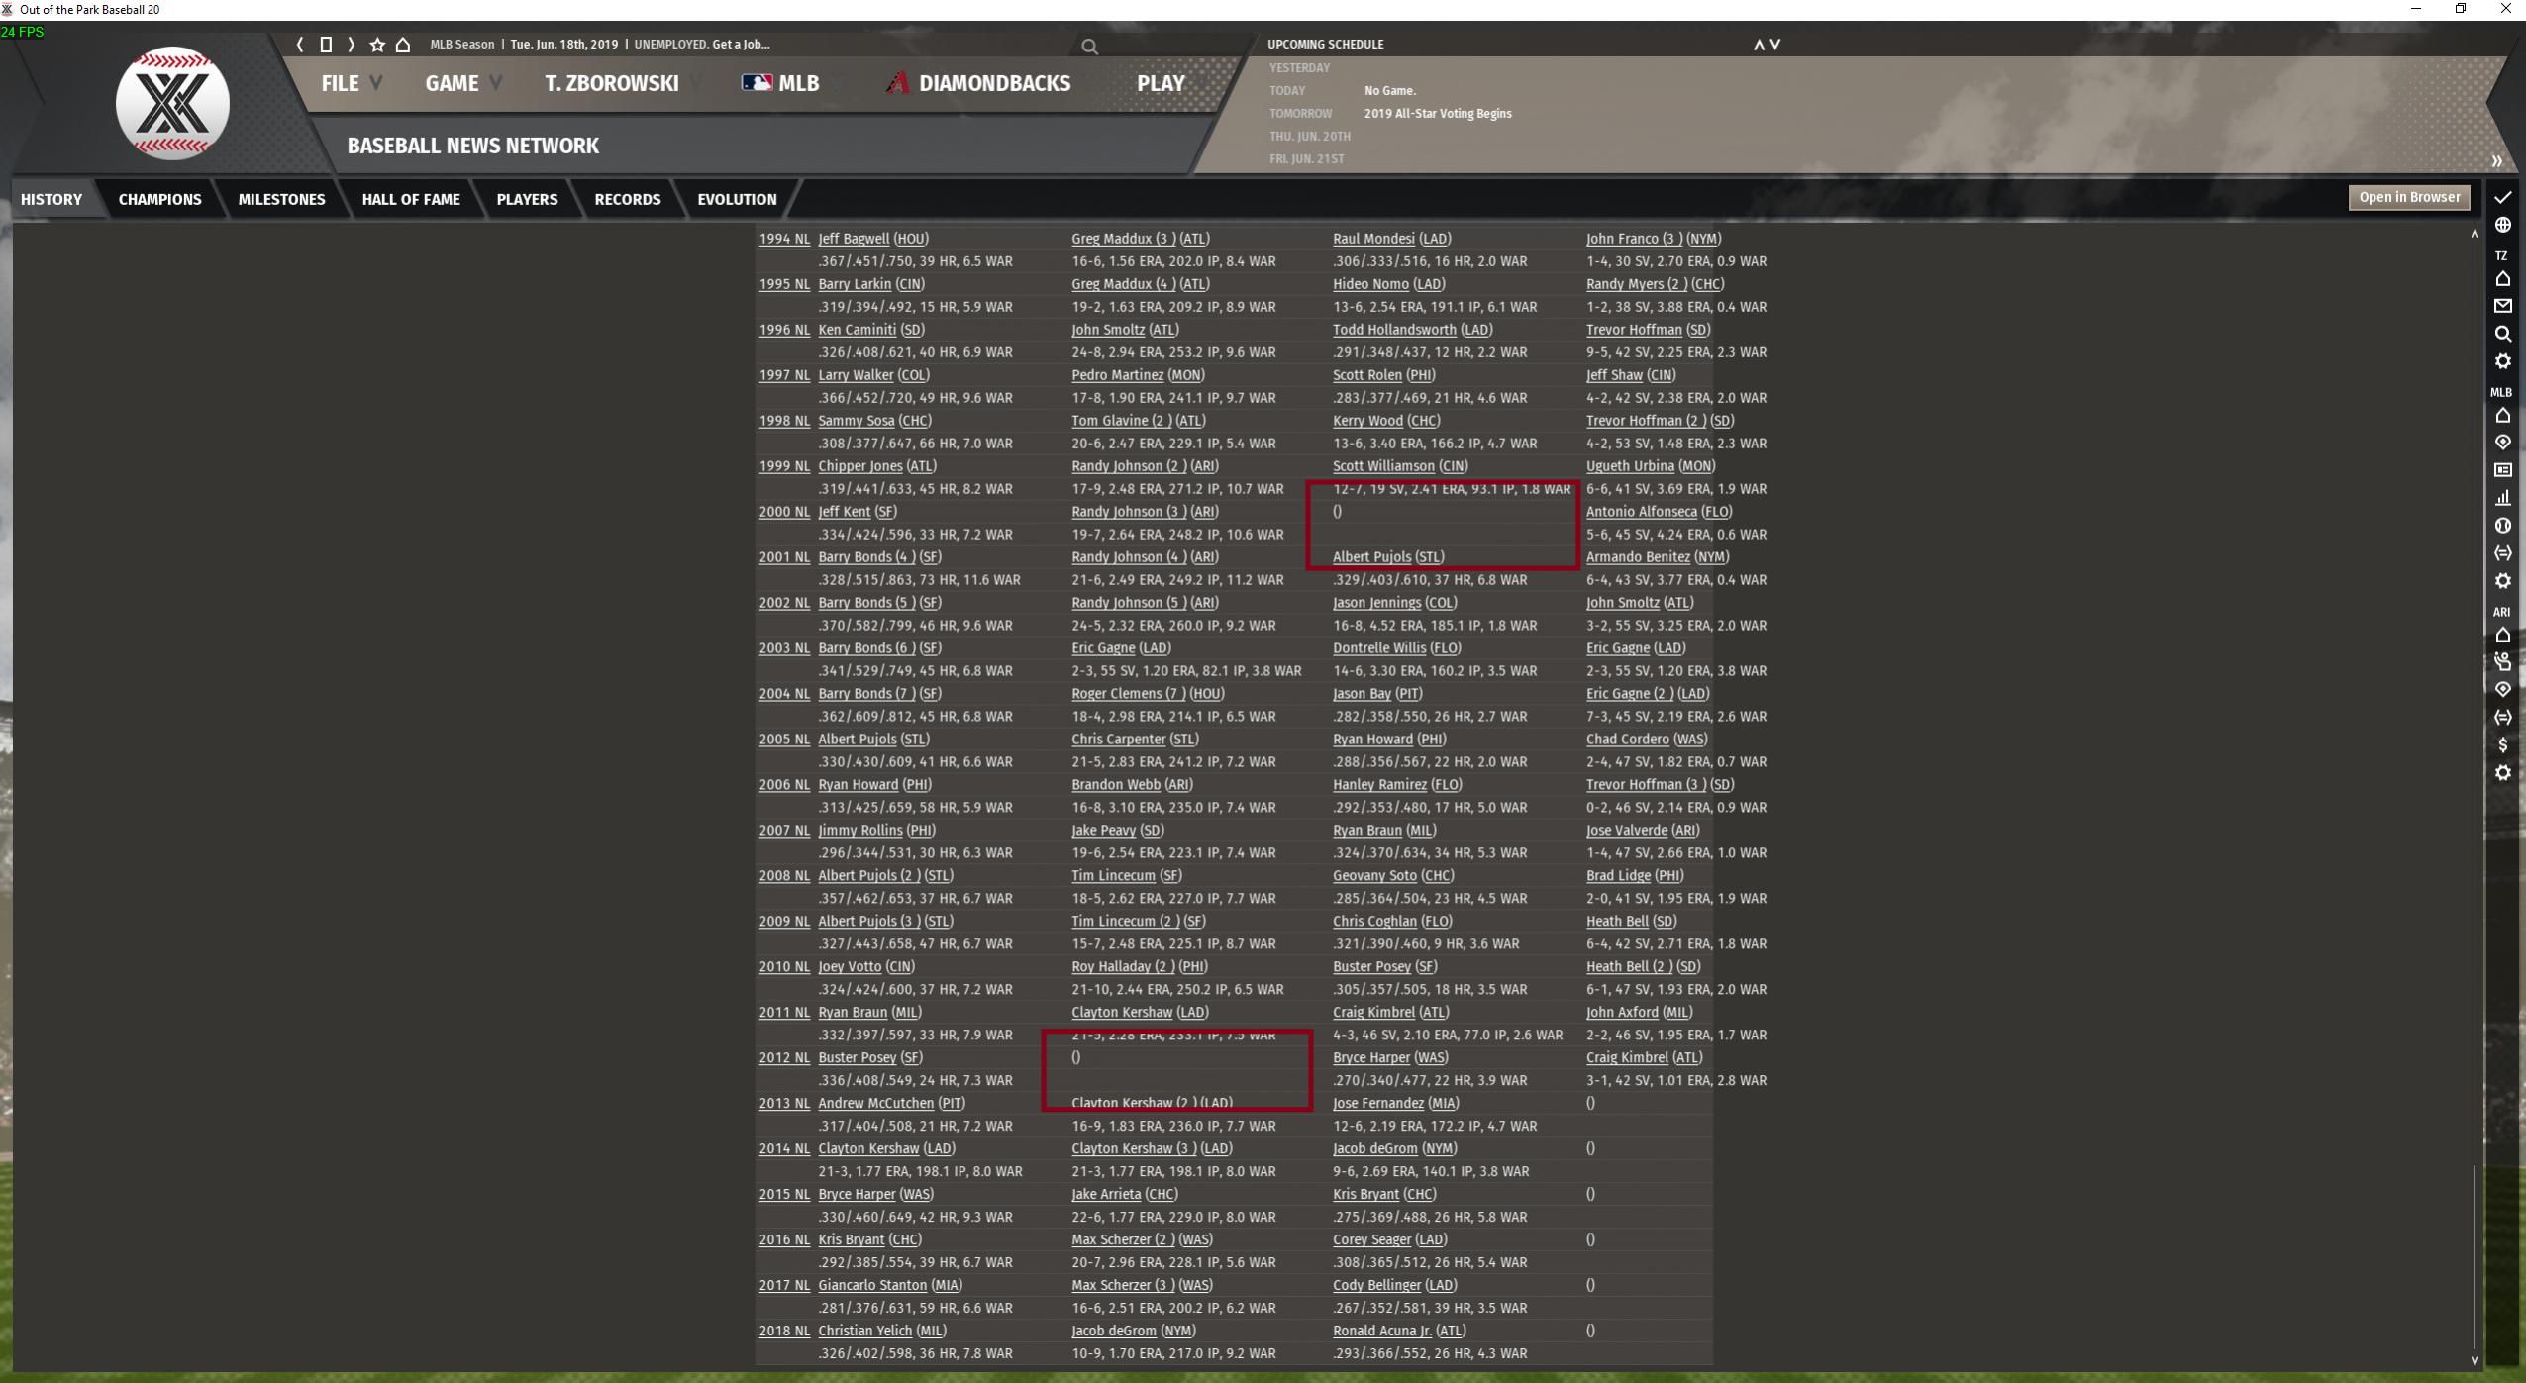The image size is (2526, 1383).
Task: Switch to the MILESTONES tab
Action: point(281,199)
